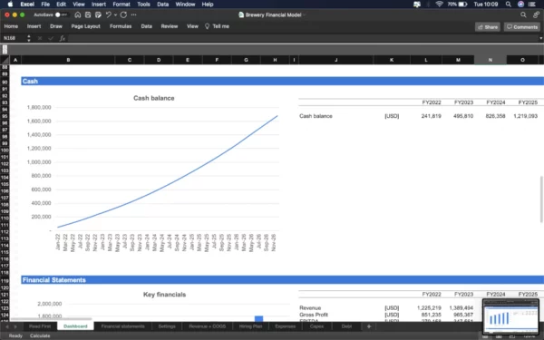Open the Data ribbon tab

[x=146, y=26]
